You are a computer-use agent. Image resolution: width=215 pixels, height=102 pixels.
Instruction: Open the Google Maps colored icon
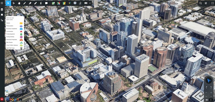click(59, 3)
